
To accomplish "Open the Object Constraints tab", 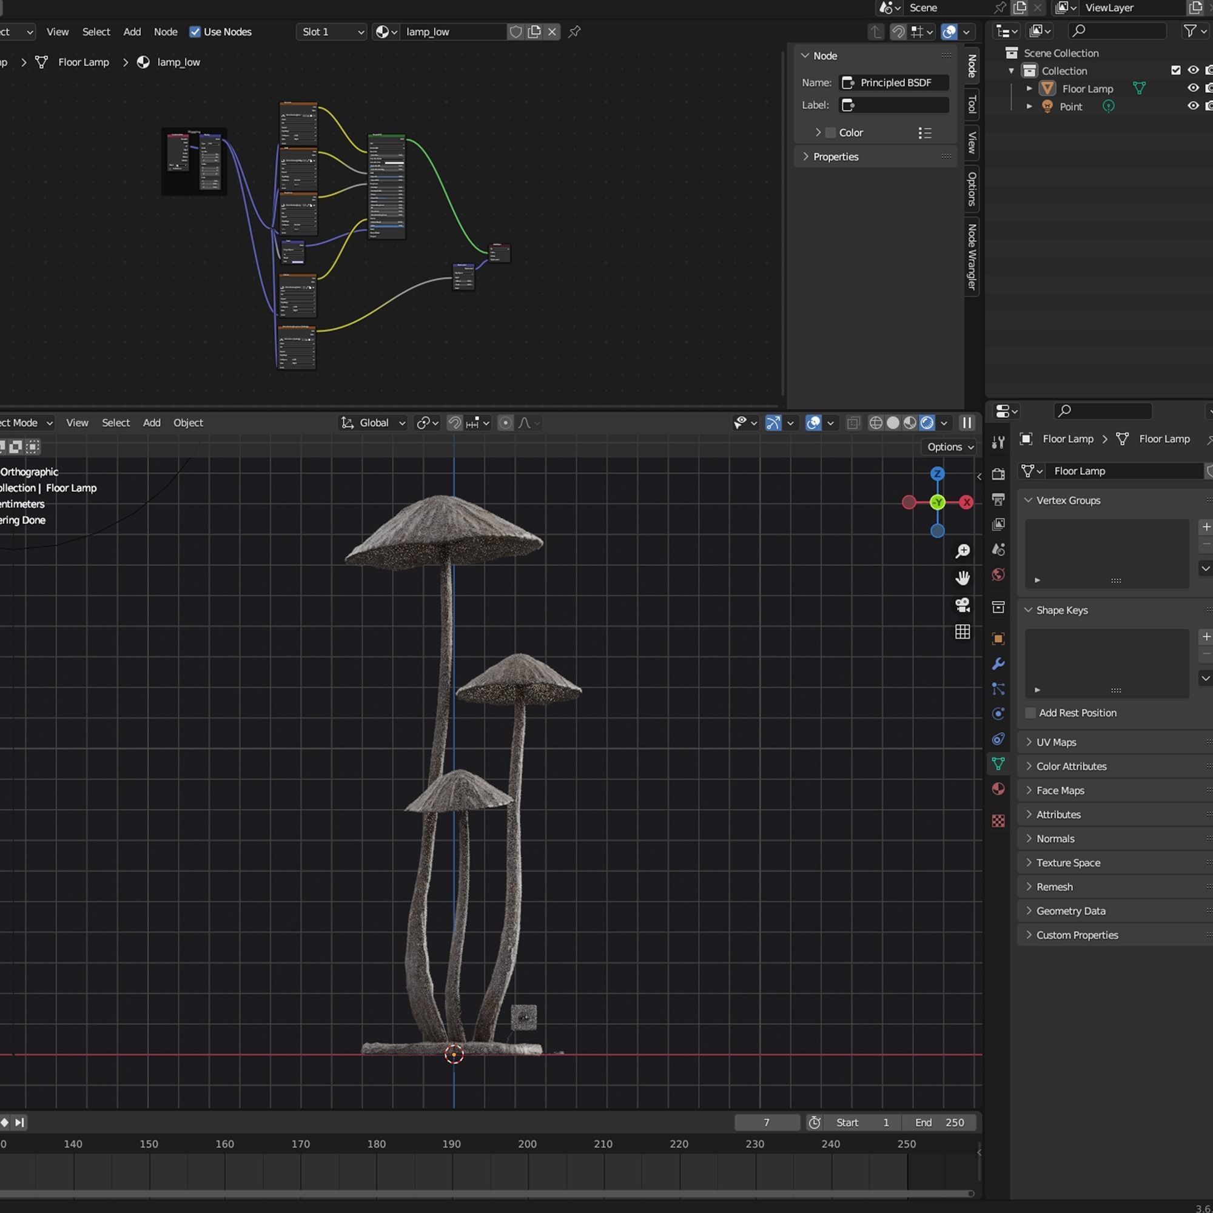I will click(x=998, y=739).
